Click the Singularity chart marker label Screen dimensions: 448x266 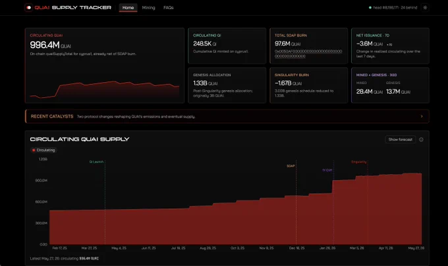(359, 162)
